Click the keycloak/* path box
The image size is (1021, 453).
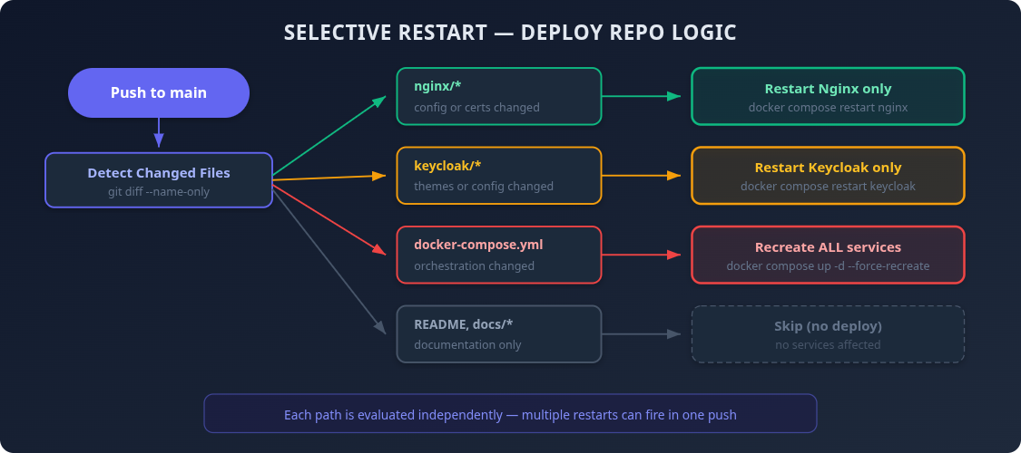click(499, 176)
